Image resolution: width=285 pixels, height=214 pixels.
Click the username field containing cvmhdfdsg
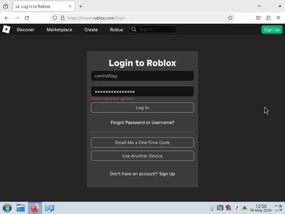142,76
